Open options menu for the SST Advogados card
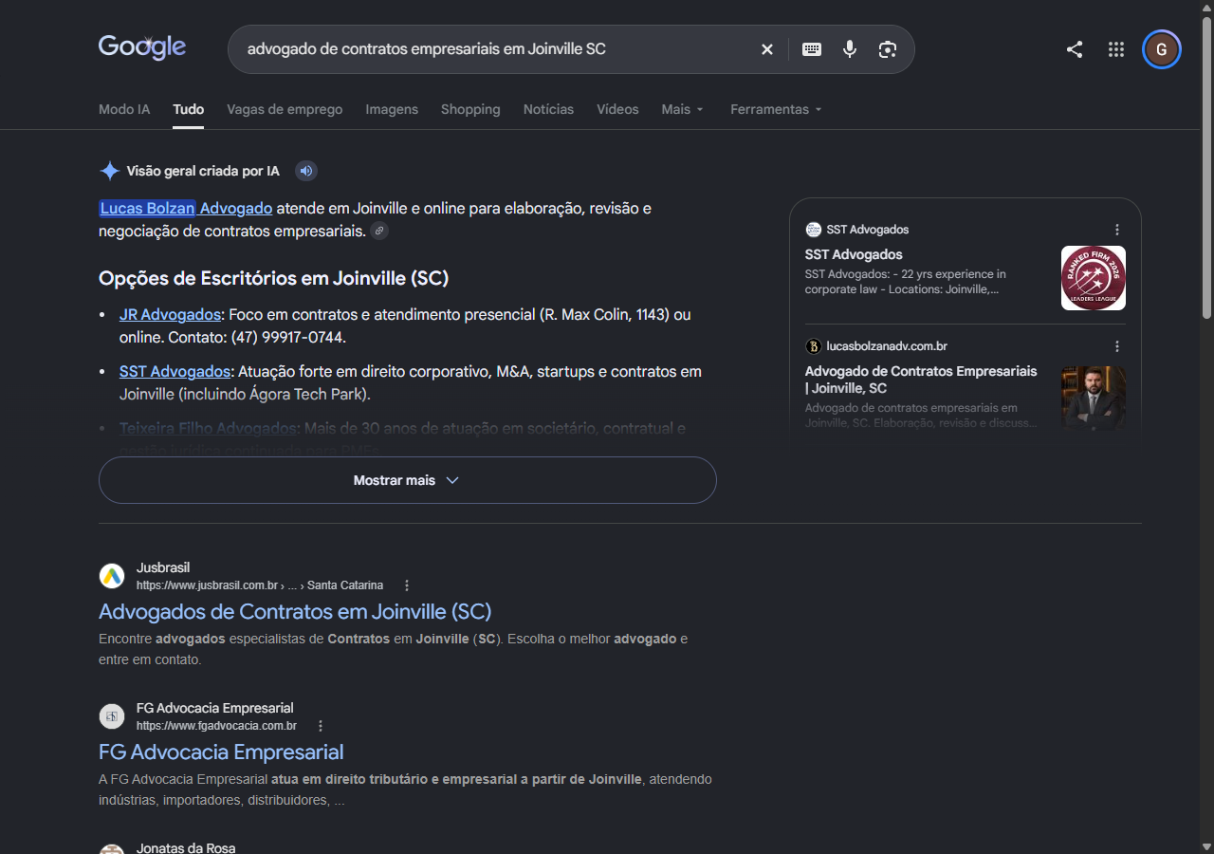This screenshot has width=1214, height=854. [1117, 230]
